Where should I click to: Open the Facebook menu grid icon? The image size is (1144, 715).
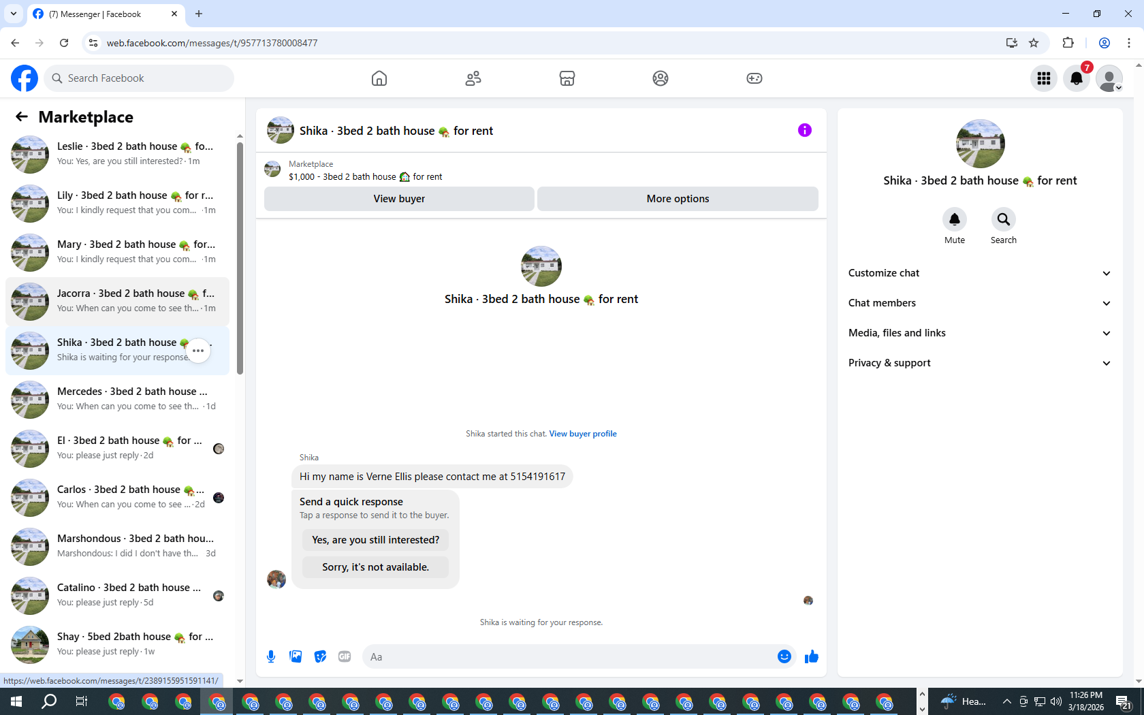point(1044,78)
